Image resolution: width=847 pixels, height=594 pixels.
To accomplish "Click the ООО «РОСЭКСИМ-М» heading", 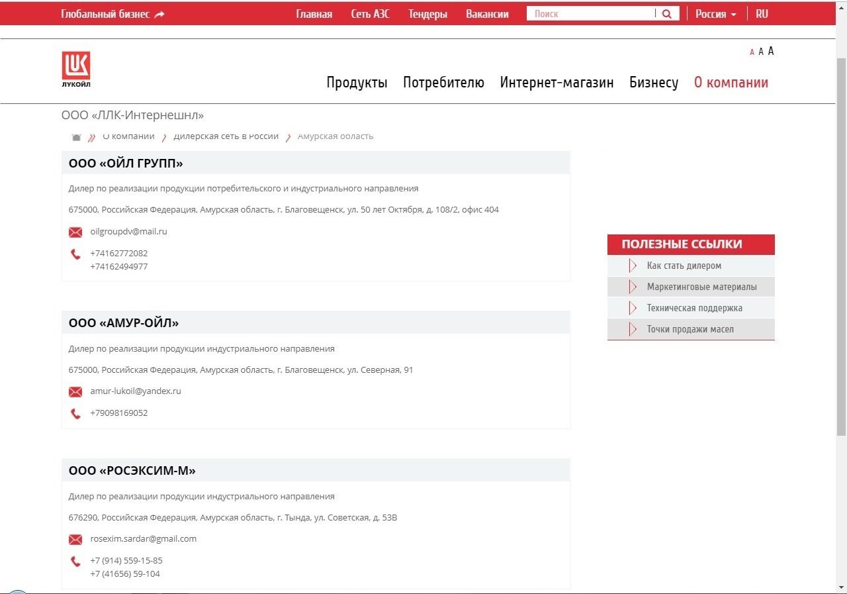I will pos(132,471).
